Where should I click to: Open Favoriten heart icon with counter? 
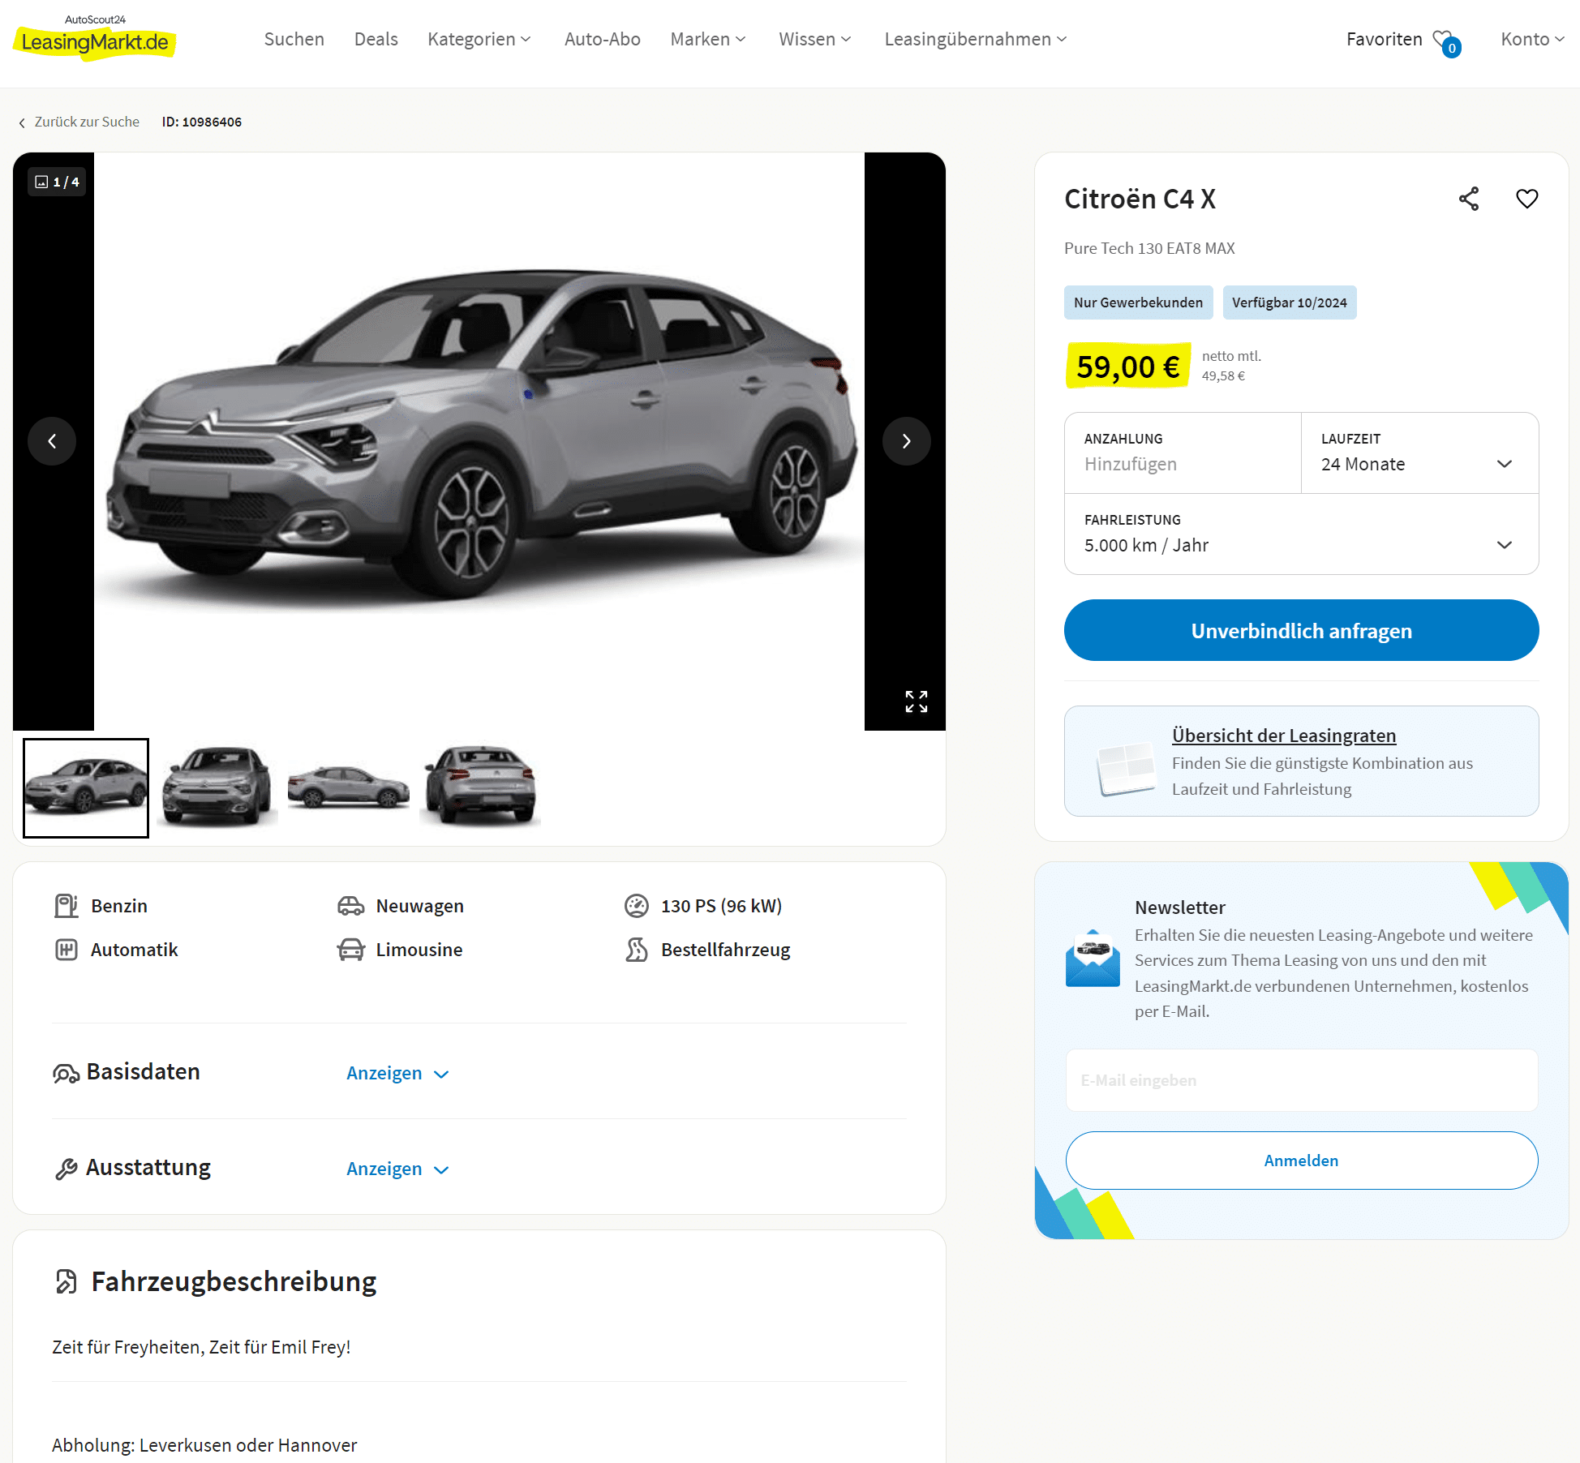tap(1447, 42)
